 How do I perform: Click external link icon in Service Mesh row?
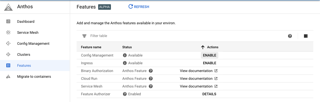(216, 86)
